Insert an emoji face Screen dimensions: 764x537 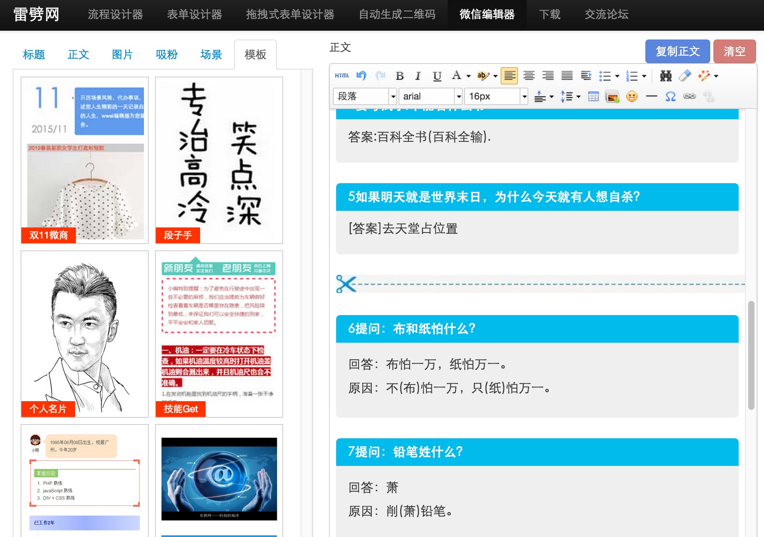click(x=632, y=96)
